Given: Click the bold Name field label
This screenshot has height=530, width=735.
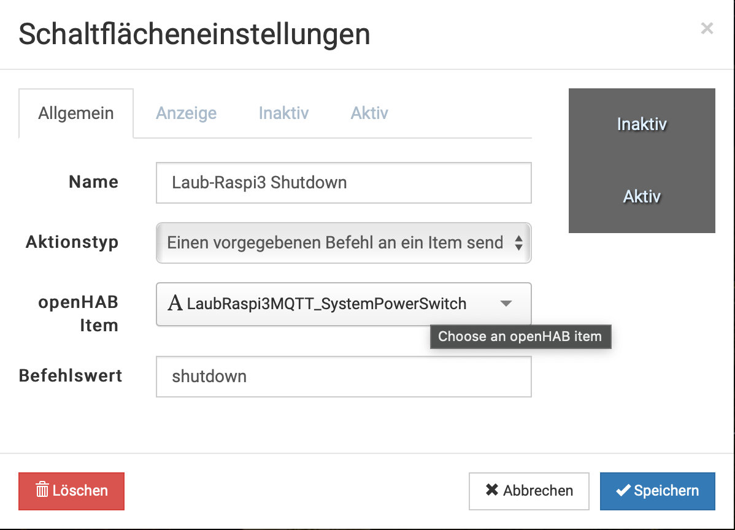Looking at the screenshot, I should pyautogui.click(x=93, y=182).
